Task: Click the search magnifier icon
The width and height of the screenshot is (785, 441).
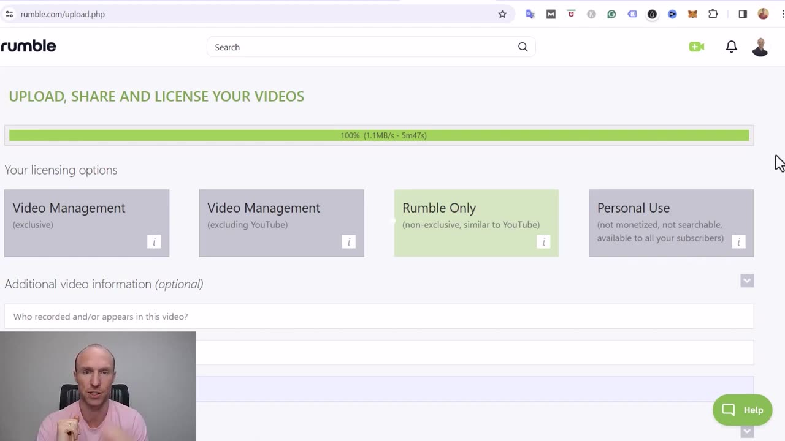Action: (x=523, y=47)
